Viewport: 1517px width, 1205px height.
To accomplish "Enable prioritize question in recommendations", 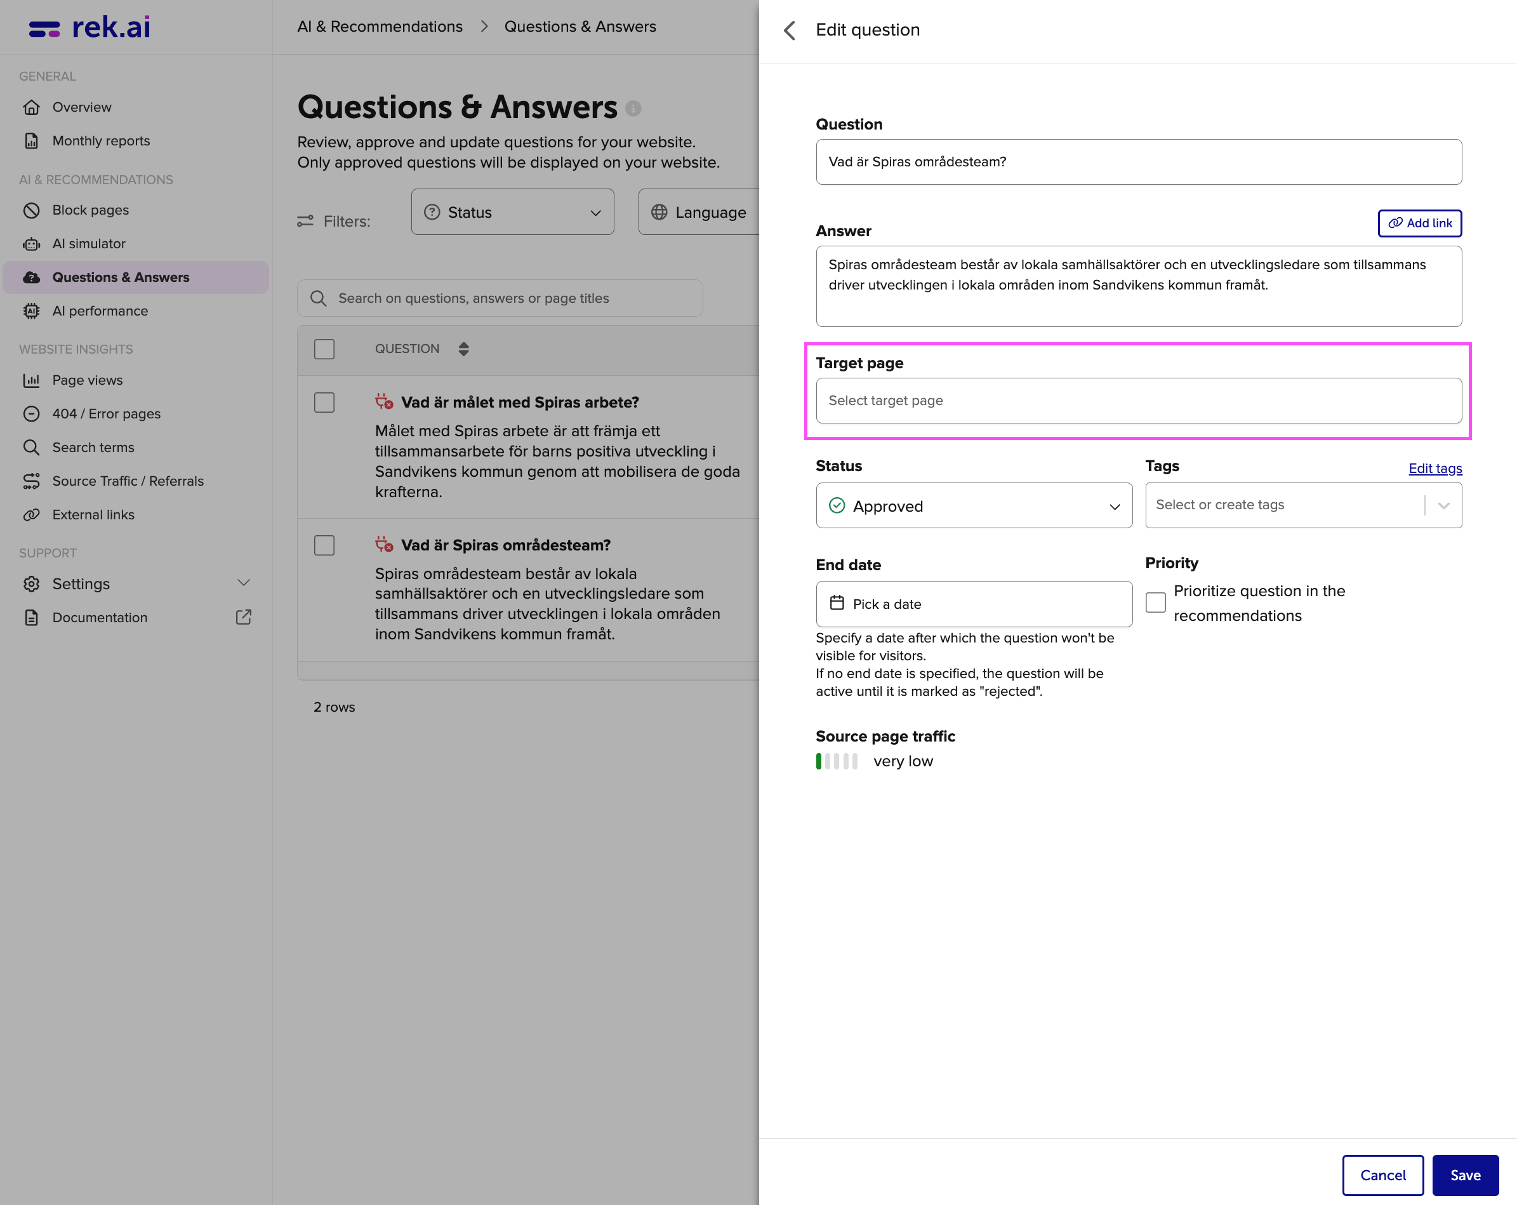I will (x=1155, y=602).
